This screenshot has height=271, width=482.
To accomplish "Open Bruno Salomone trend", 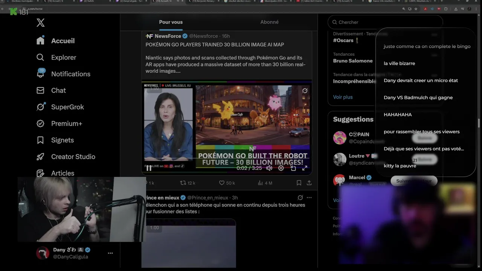I will click(x=353, y=61).
